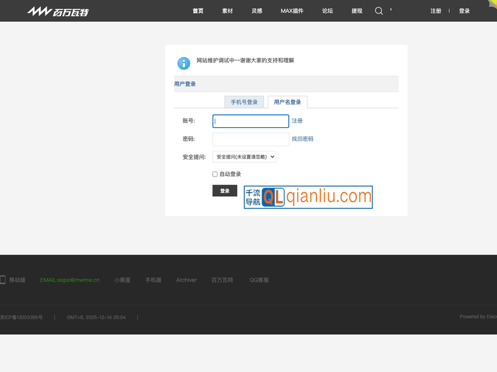The width and height of the screenshot is (497, 372).
Task: Click 注册 link beside account field
Action: click(298, 121)
